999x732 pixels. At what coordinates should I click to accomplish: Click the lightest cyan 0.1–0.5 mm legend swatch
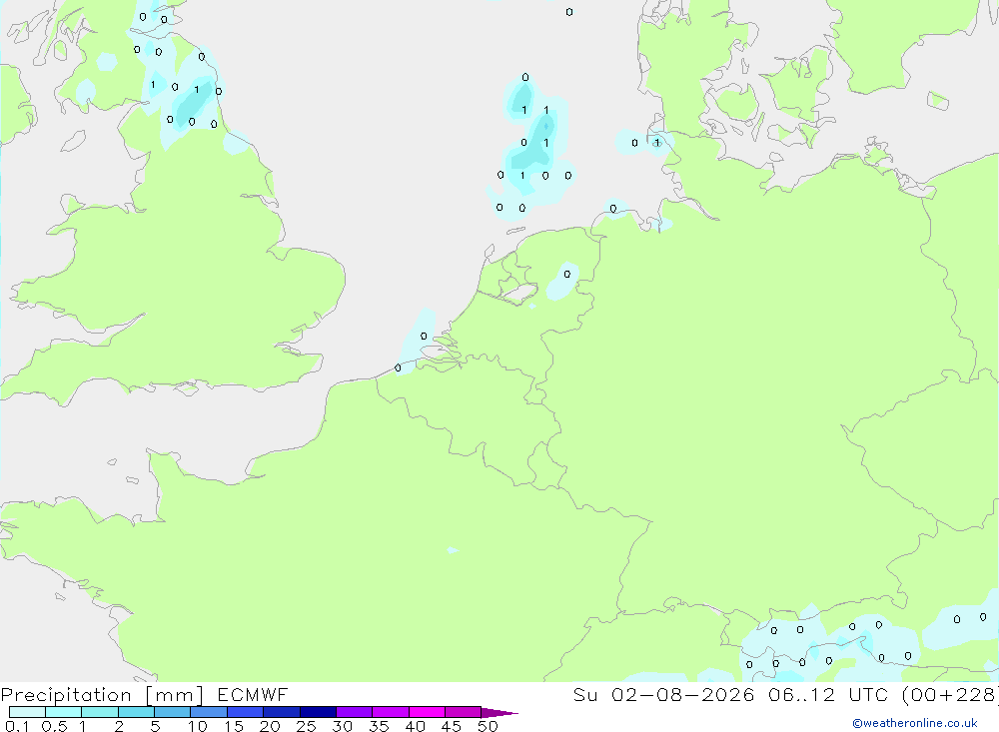tap(27, 712)
